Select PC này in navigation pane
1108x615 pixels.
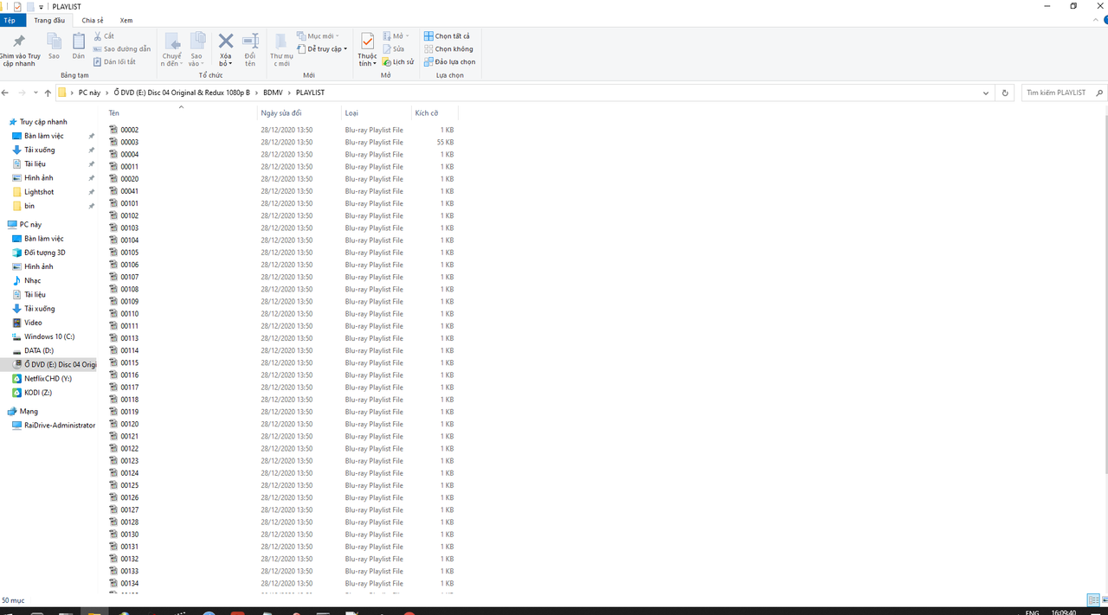coord(30,224)
